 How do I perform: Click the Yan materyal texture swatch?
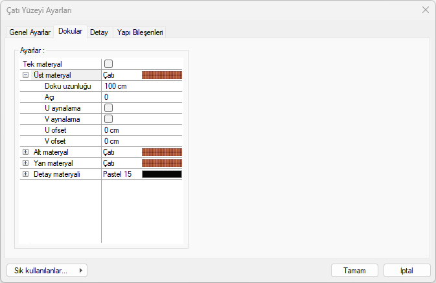[x=162, y=163]
